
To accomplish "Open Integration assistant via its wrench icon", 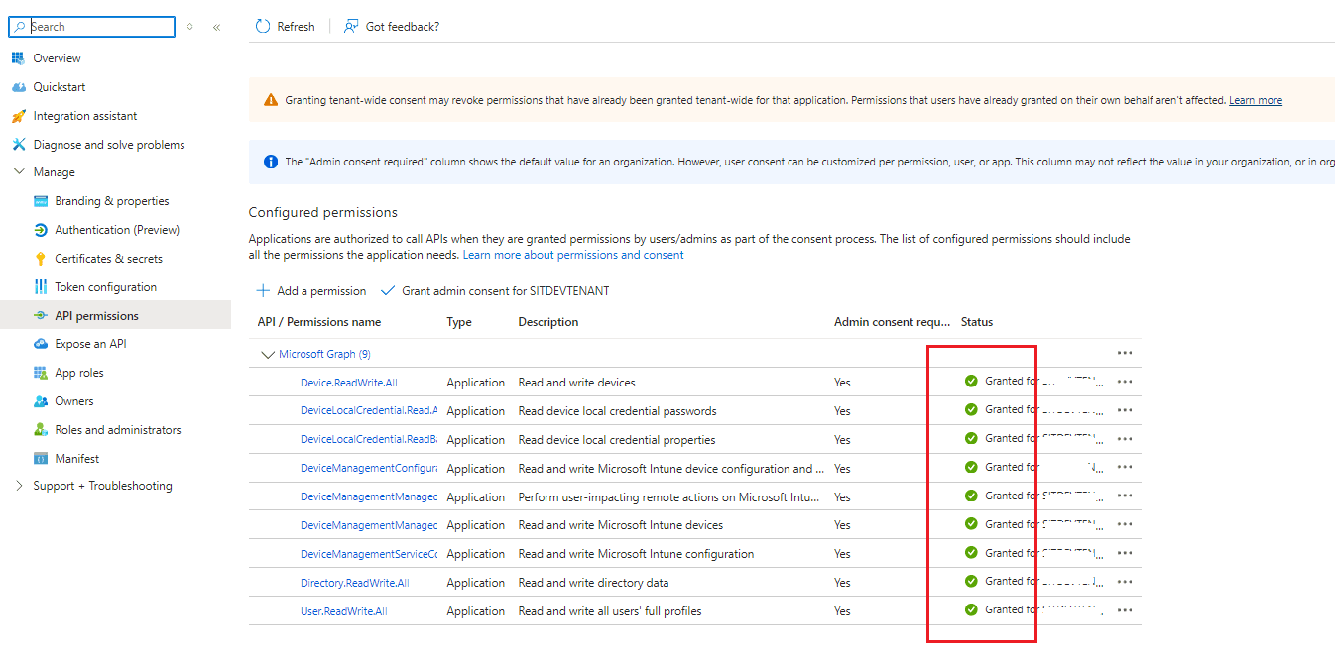I will [x=18, y=115].
